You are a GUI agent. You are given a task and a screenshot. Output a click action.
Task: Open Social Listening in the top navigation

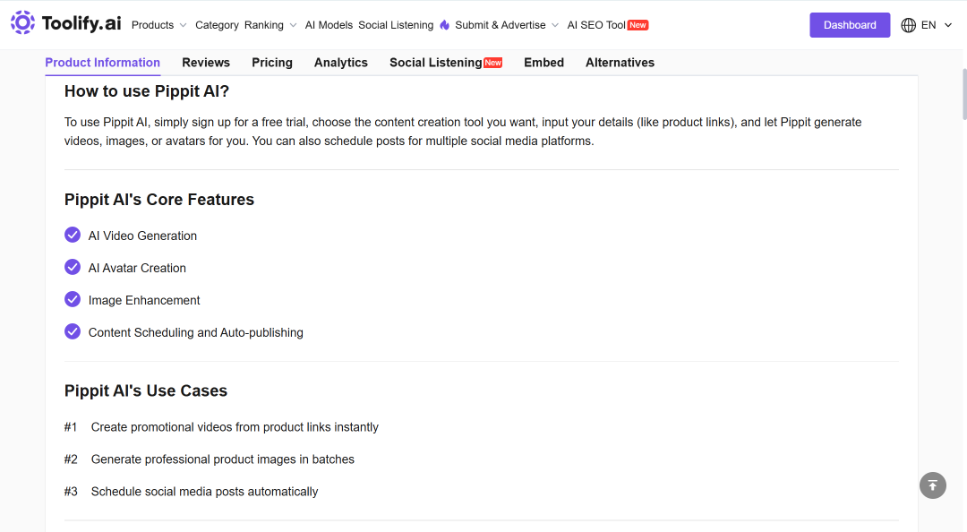396,25
